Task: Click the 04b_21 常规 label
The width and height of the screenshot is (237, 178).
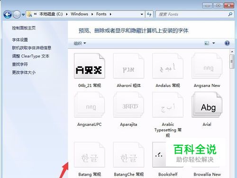Action: (x=90, y=85)
